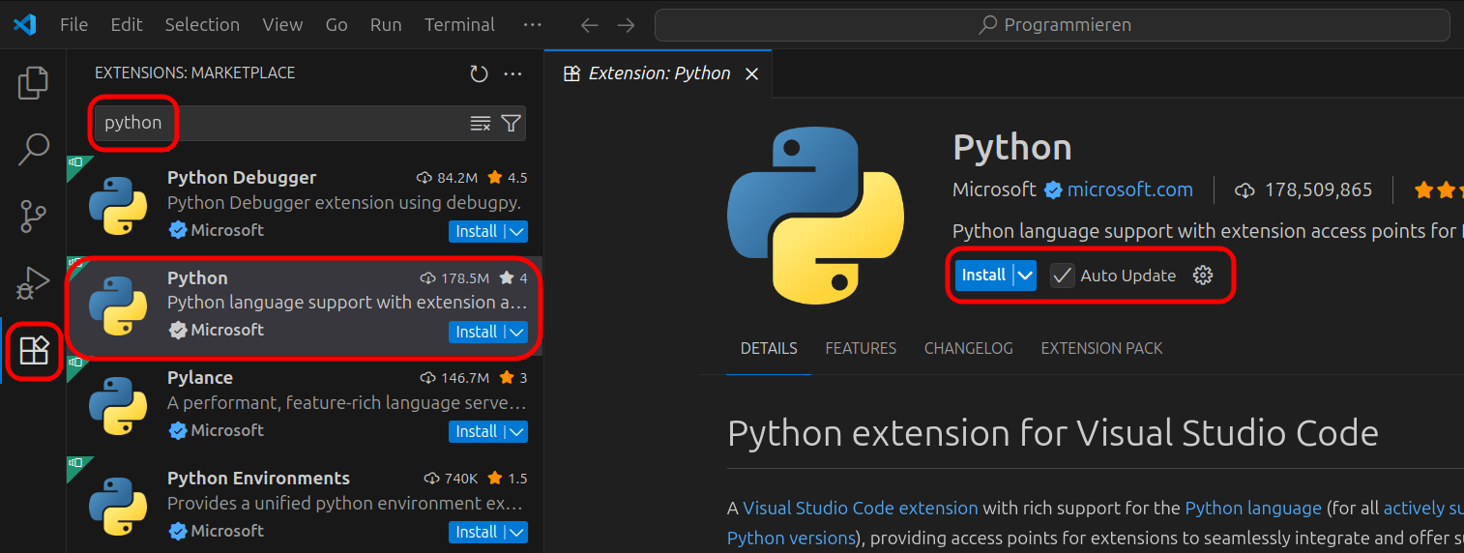
Task: Open the Terminal menu
Action: pos(459,25)
